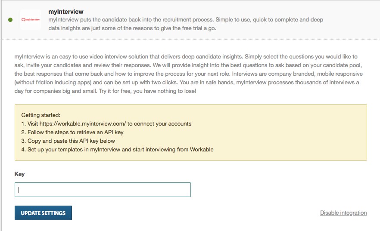
Task: Click the bold myInterview integration title
Action: 66,12
